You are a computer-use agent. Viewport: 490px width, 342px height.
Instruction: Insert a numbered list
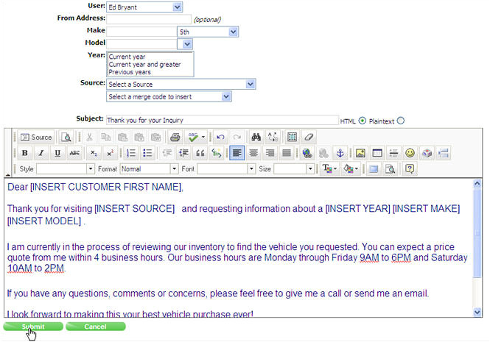[x=131, y=153]
